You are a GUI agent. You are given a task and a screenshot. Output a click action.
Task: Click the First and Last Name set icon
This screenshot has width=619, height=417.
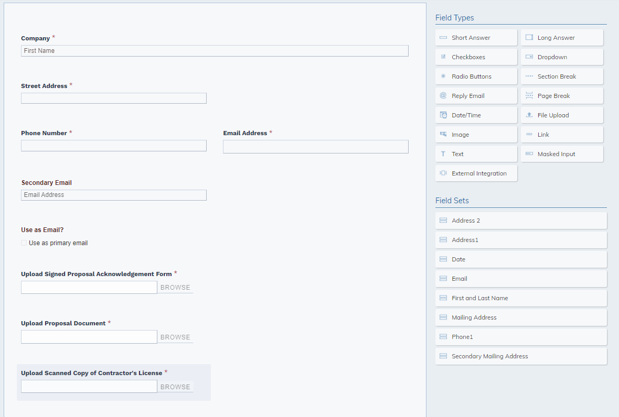(x=443, y=298)
